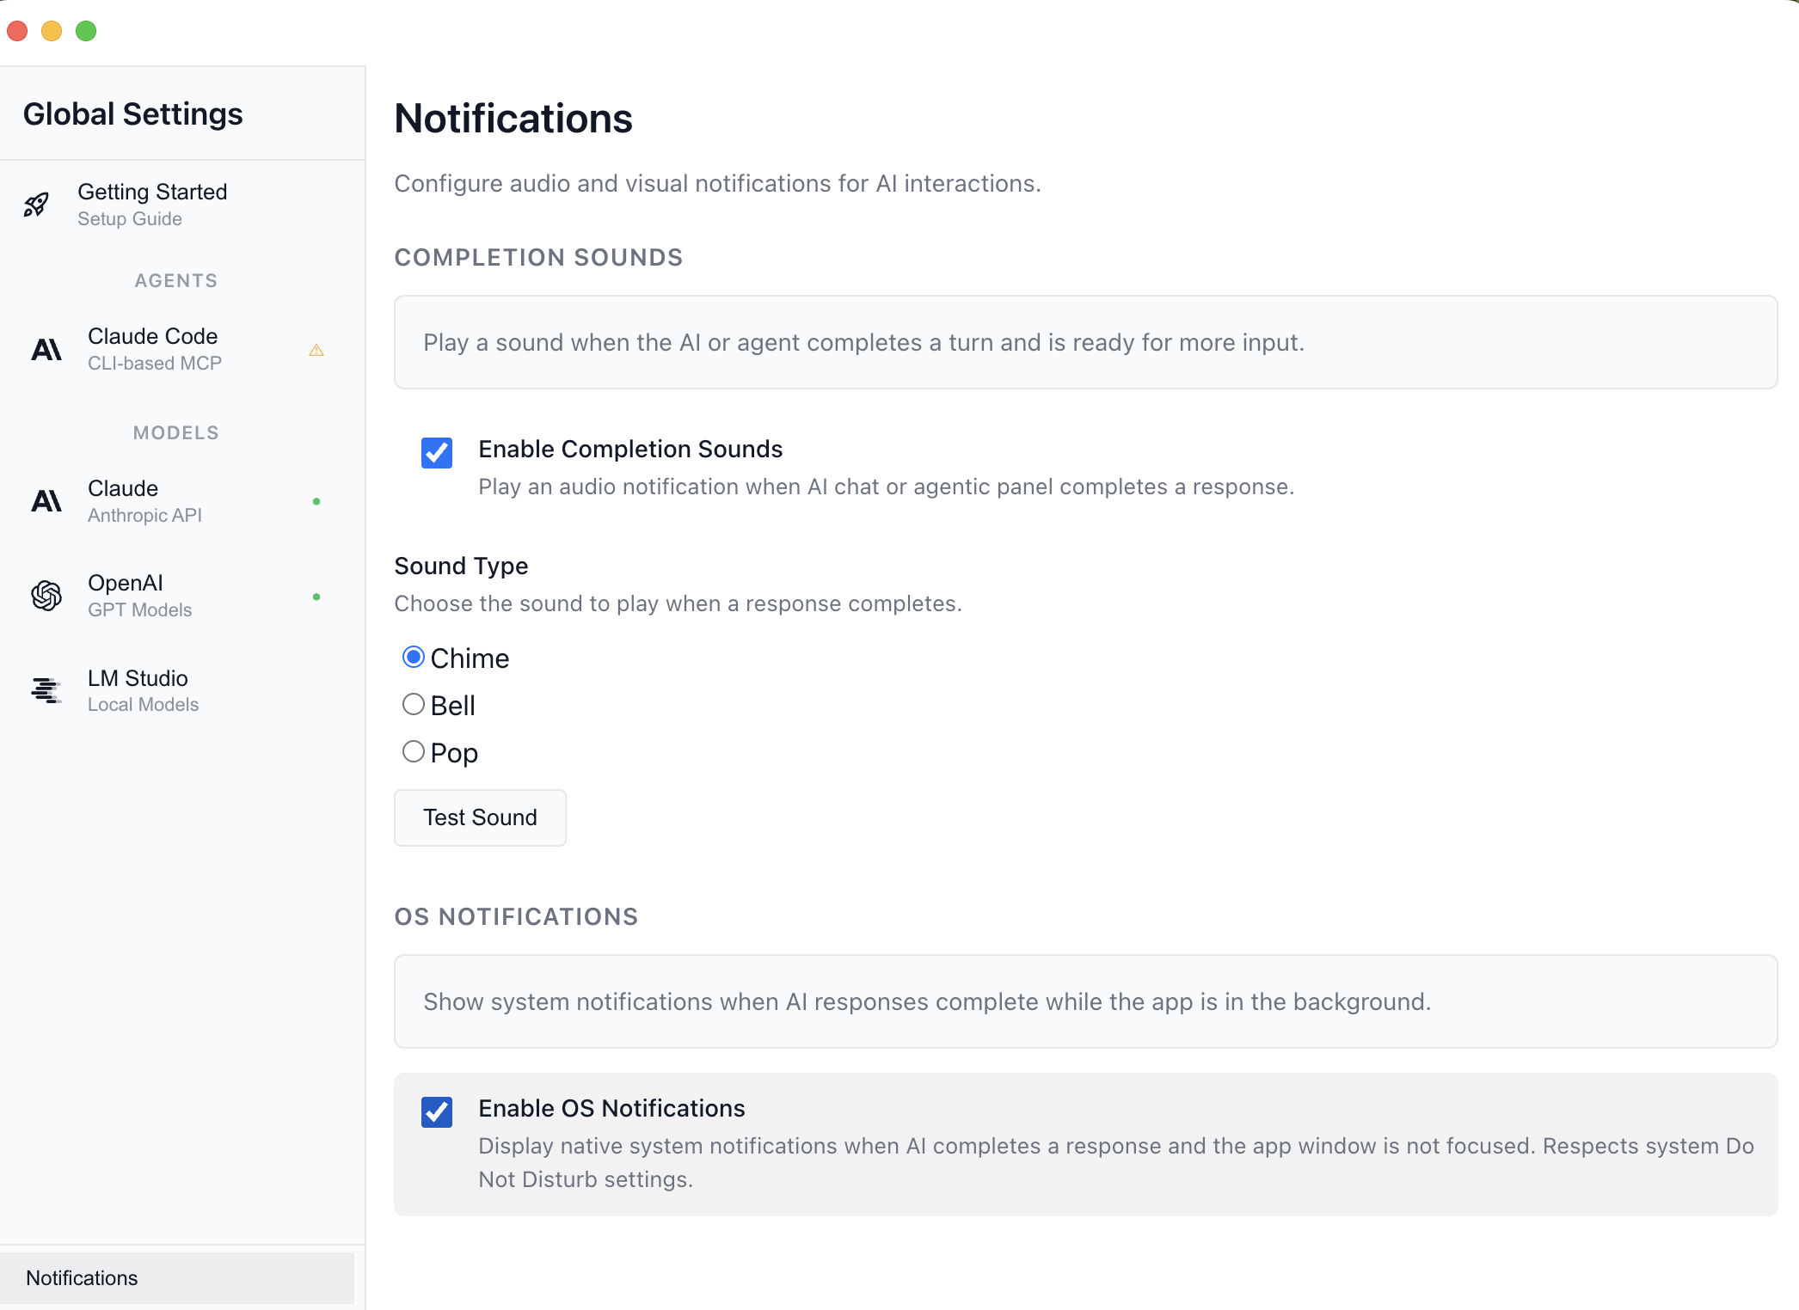Select the Pop sound radio button
Image resolution: width=1799 pixels, height=1310 pixels.
(414, 752)
